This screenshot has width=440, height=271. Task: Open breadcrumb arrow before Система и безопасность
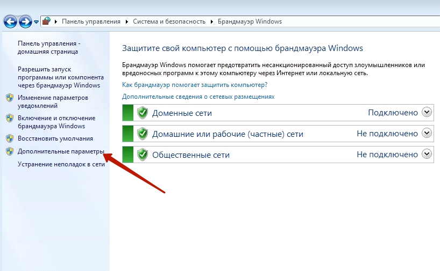coord(127,21)
